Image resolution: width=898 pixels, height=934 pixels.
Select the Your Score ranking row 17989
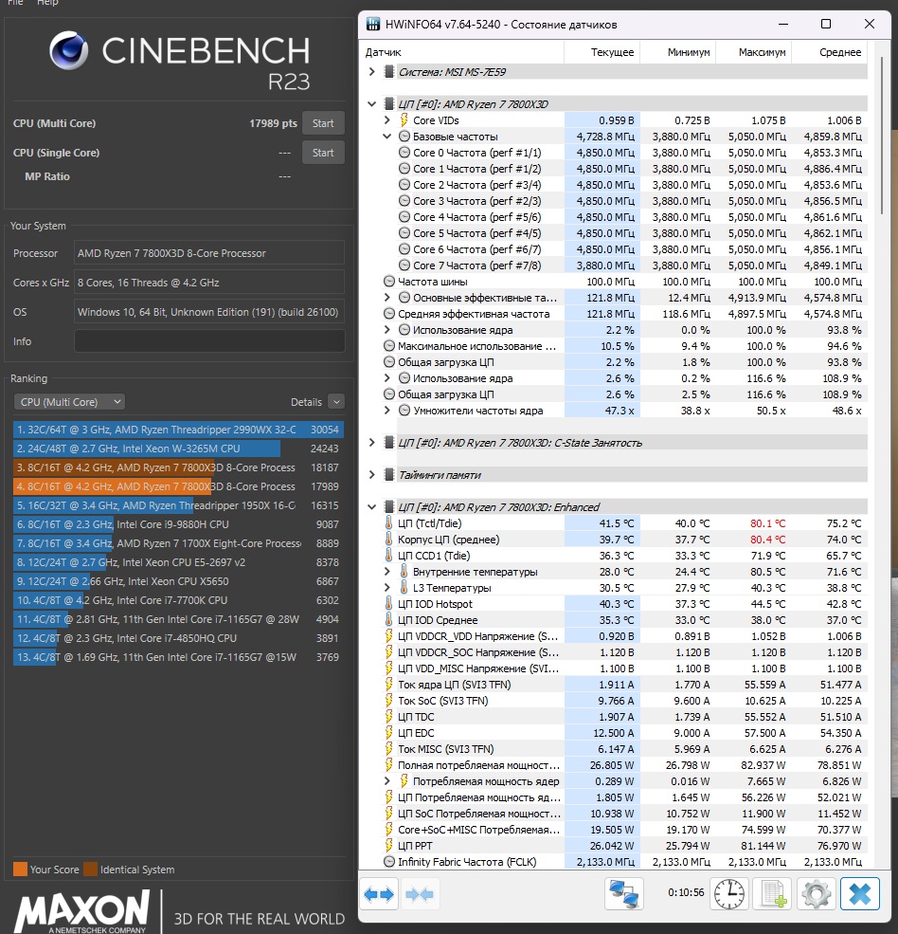pos(178,486)
